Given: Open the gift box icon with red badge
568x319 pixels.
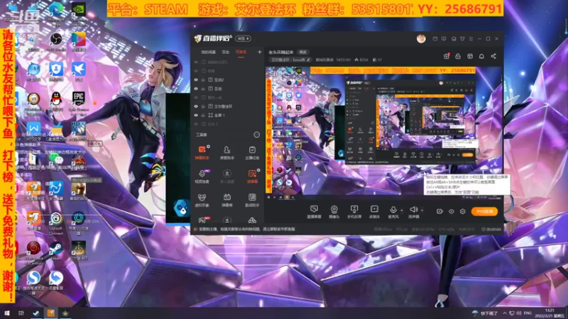Looking at the screenshot, I should tap(447, 56).
